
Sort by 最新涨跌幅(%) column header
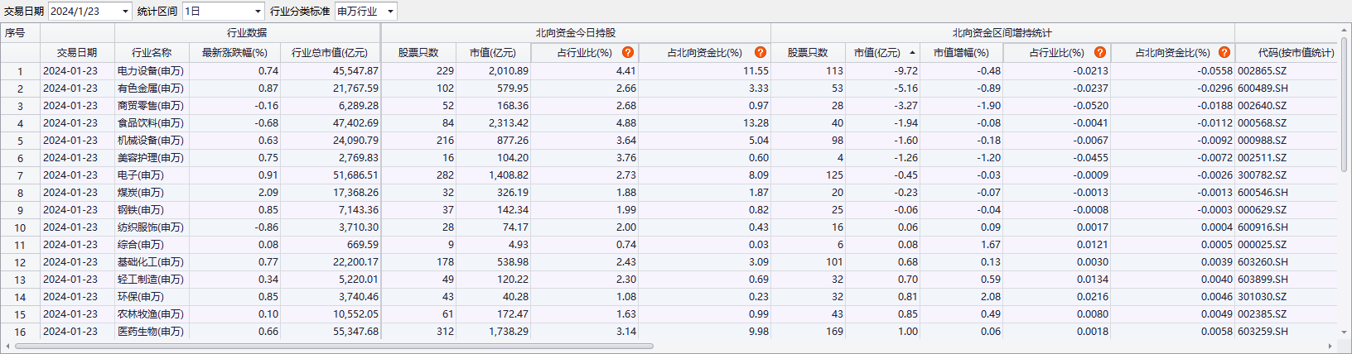234,53
